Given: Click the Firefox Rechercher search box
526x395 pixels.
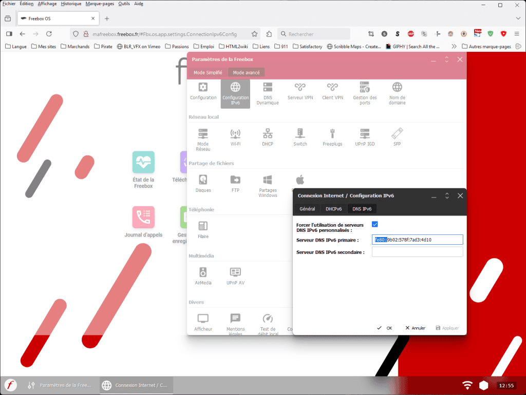Looking at the screenshot, I should (x=314, y=34).
